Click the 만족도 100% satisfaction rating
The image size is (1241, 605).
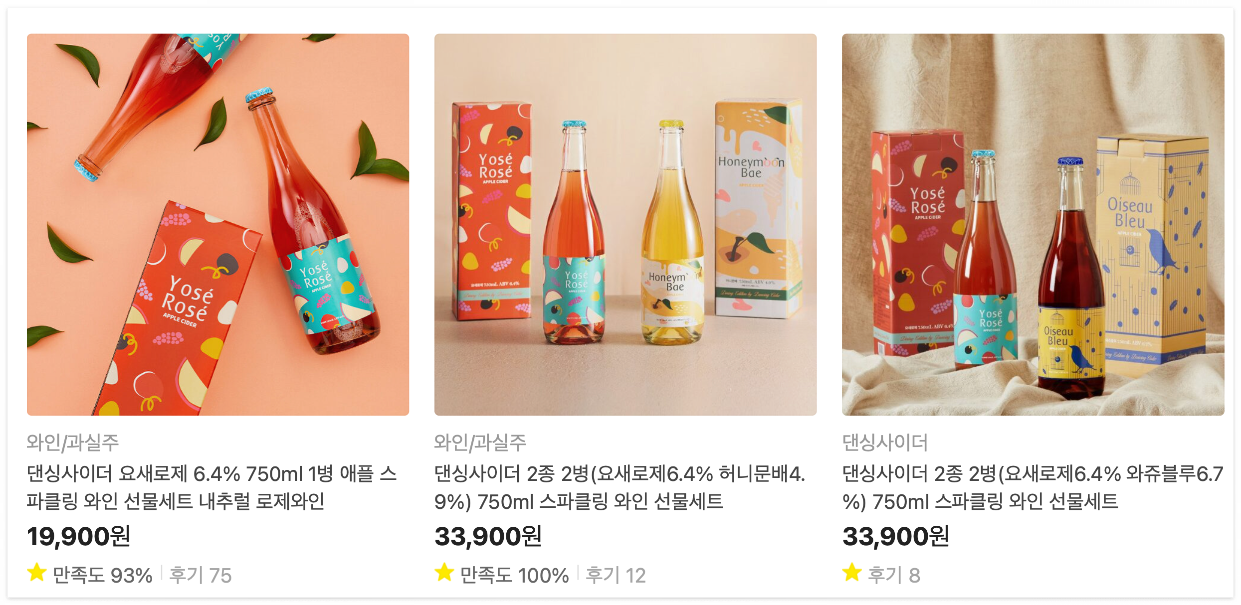click(x=514, y=575)
